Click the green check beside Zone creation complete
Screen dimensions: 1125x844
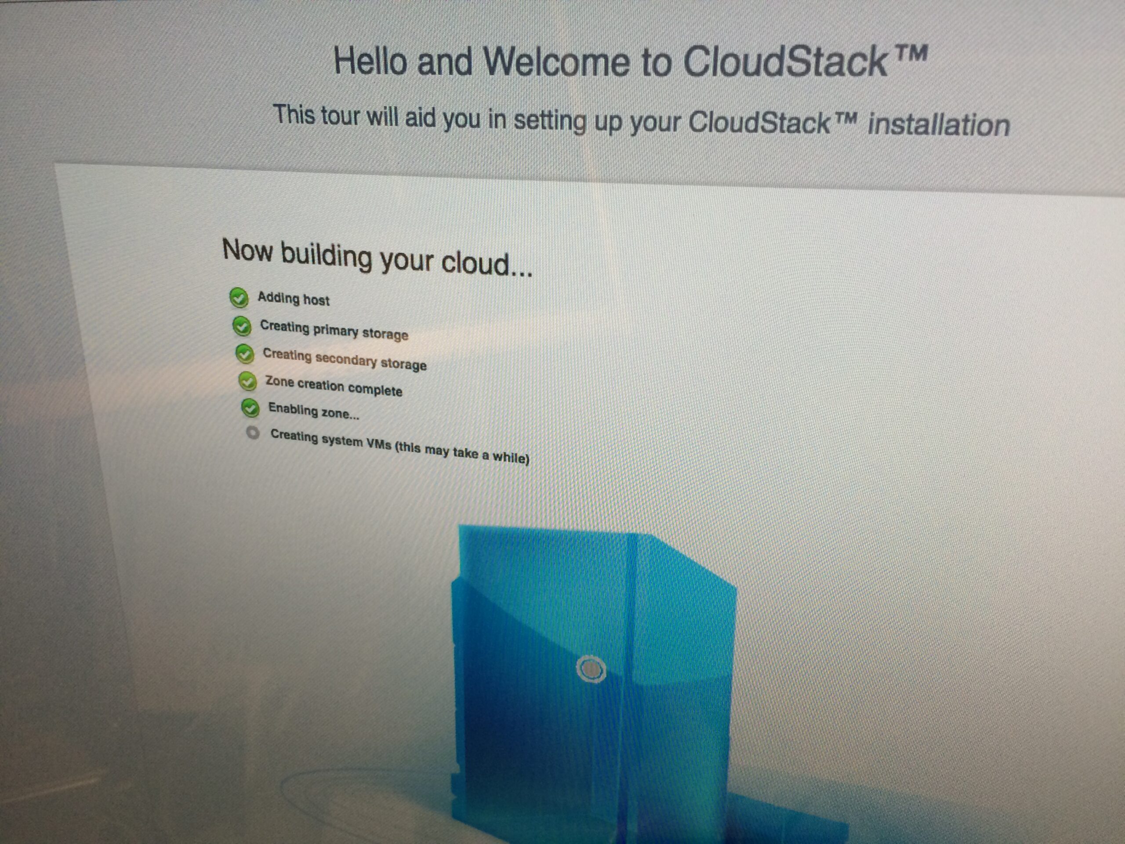(248, 381)
